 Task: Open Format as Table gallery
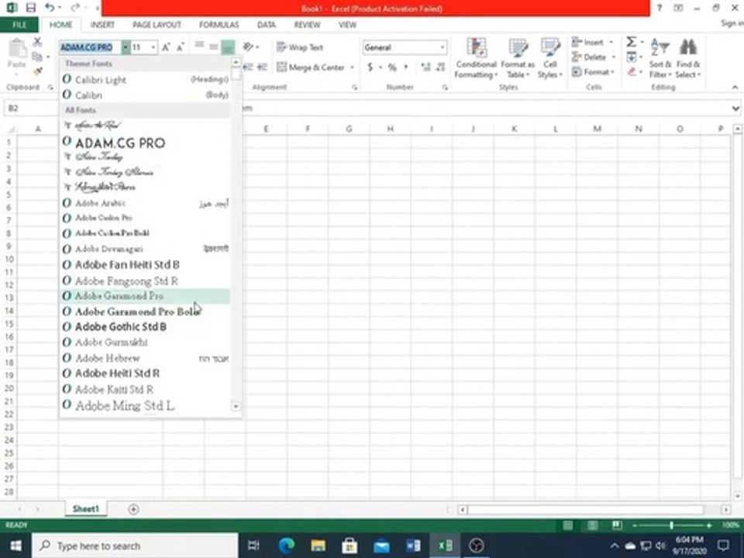point(518,58)
